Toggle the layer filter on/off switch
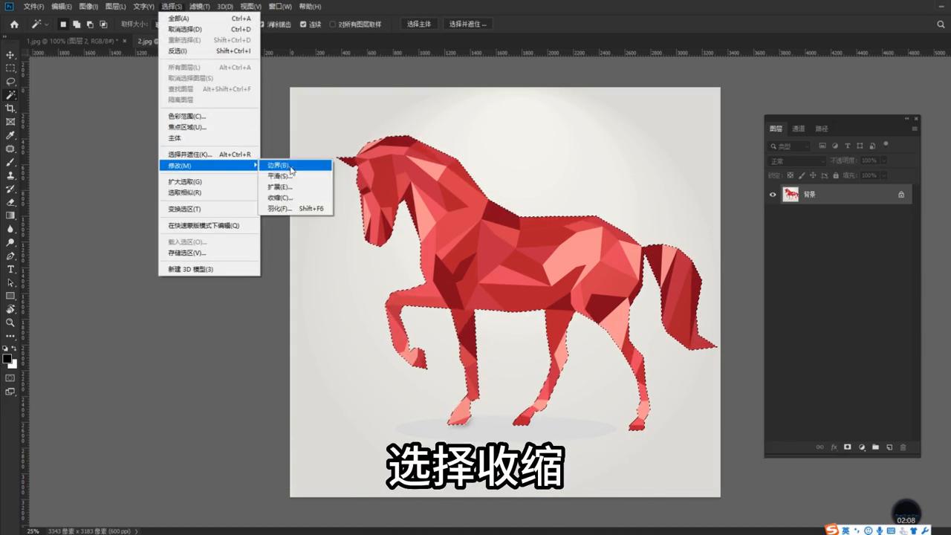Image resolution: width=951 pixels, height=535 pixels. (886, 145)
